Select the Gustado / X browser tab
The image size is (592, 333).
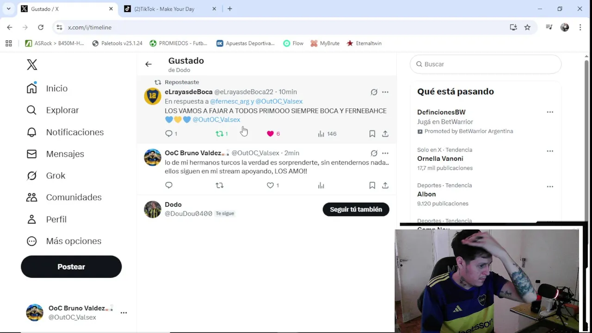point(67,9)
